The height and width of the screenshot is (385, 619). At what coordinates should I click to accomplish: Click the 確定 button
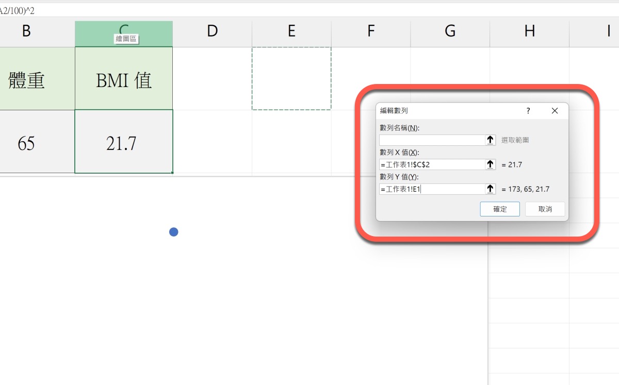click(x=500, y=209)
